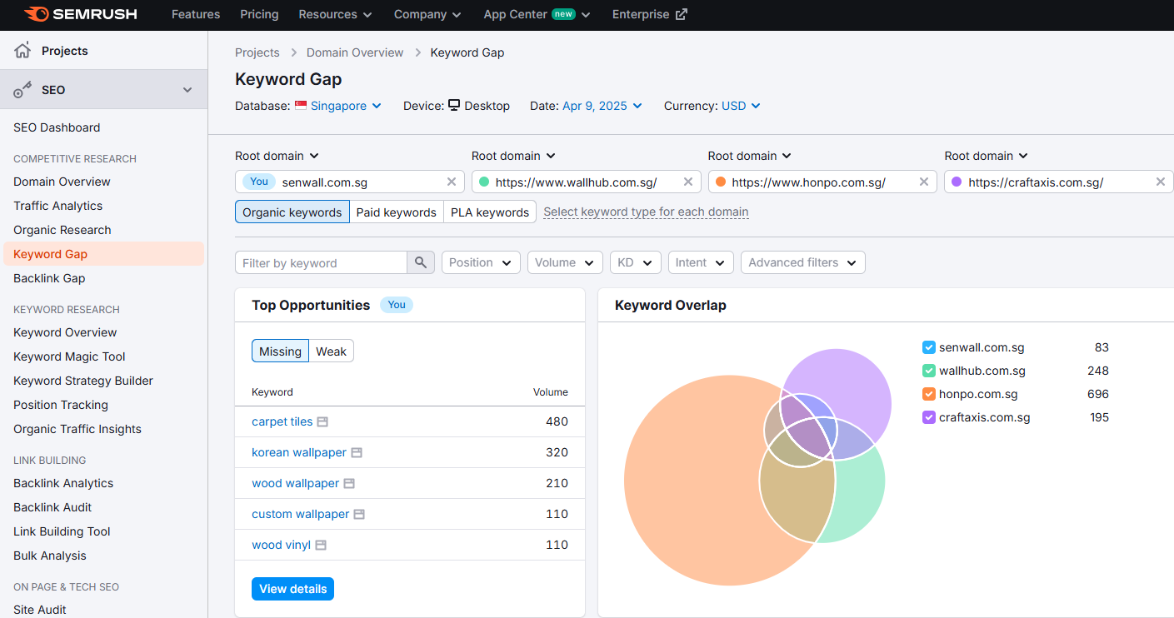The image size is (1174, 618).
Task: Open the carpet tiles keyword link
Action: (282, 421)
